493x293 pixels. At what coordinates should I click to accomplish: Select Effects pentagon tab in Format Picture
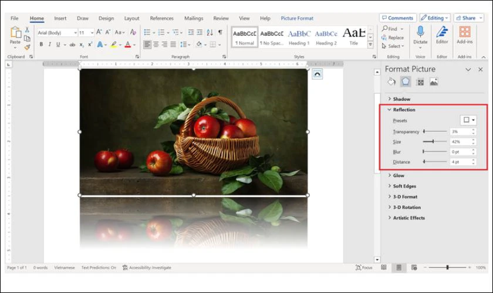(x=406, y=82)
